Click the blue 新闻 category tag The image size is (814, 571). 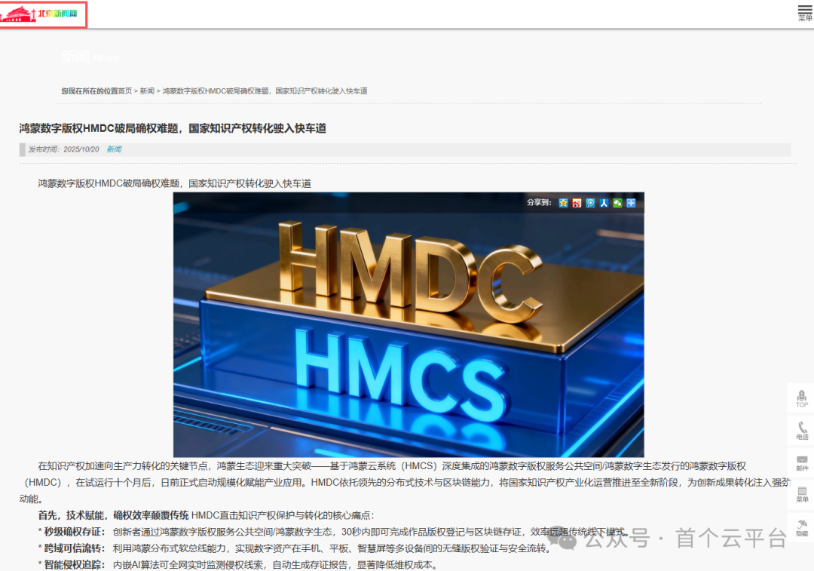114,149
